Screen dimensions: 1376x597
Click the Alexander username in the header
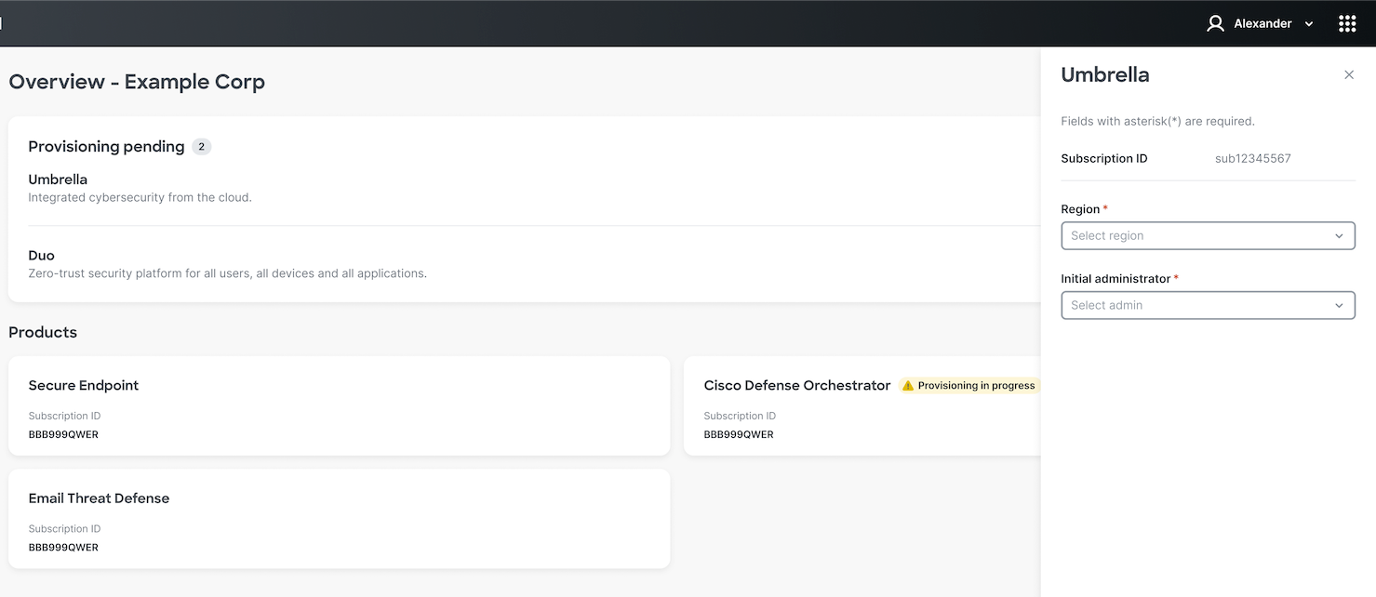pyautogui.click(x=1262, y=24)
